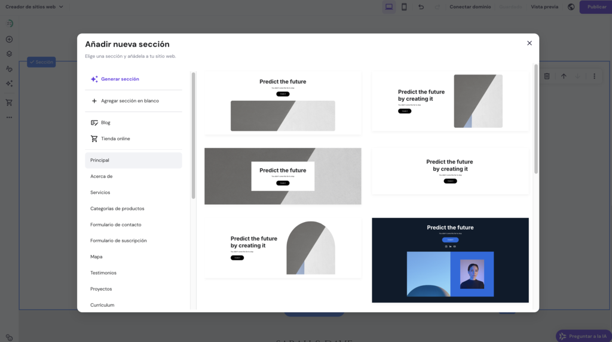Choose template with white card over gray background

[283, 176]
